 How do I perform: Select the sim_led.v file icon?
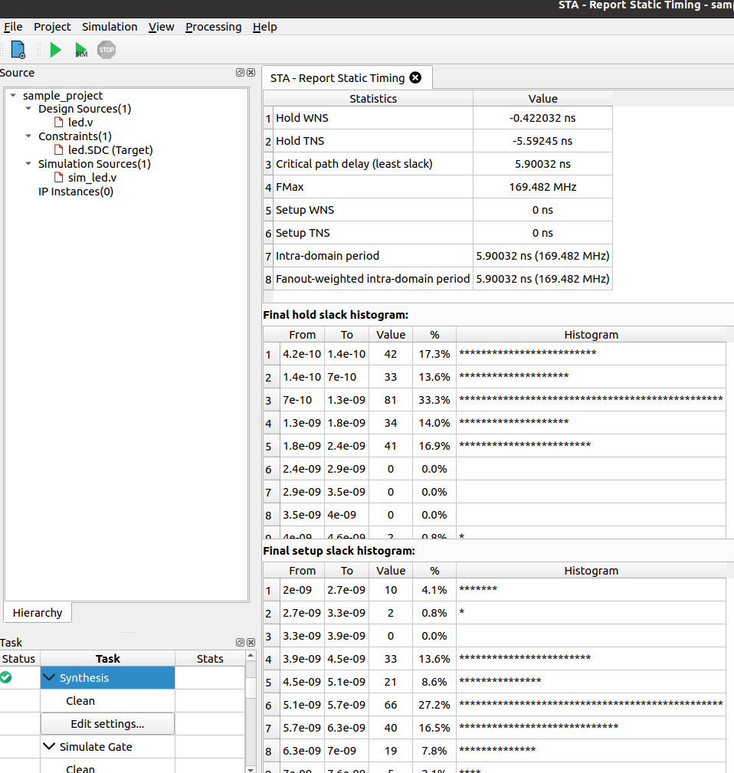57,177
